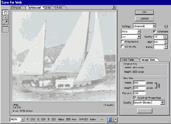
Task: Click the constrain proportions chain link icon
Action: [159, 86]
